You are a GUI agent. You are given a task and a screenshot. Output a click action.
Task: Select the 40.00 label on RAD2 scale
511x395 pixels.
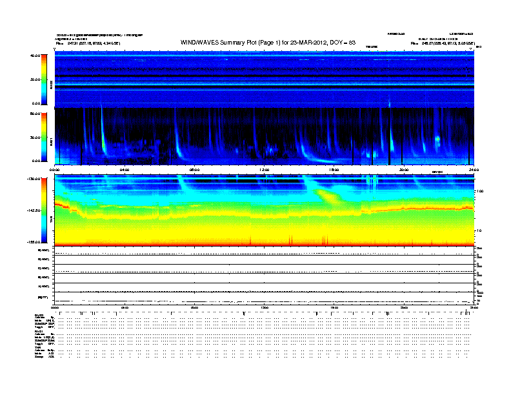[35, 56]
